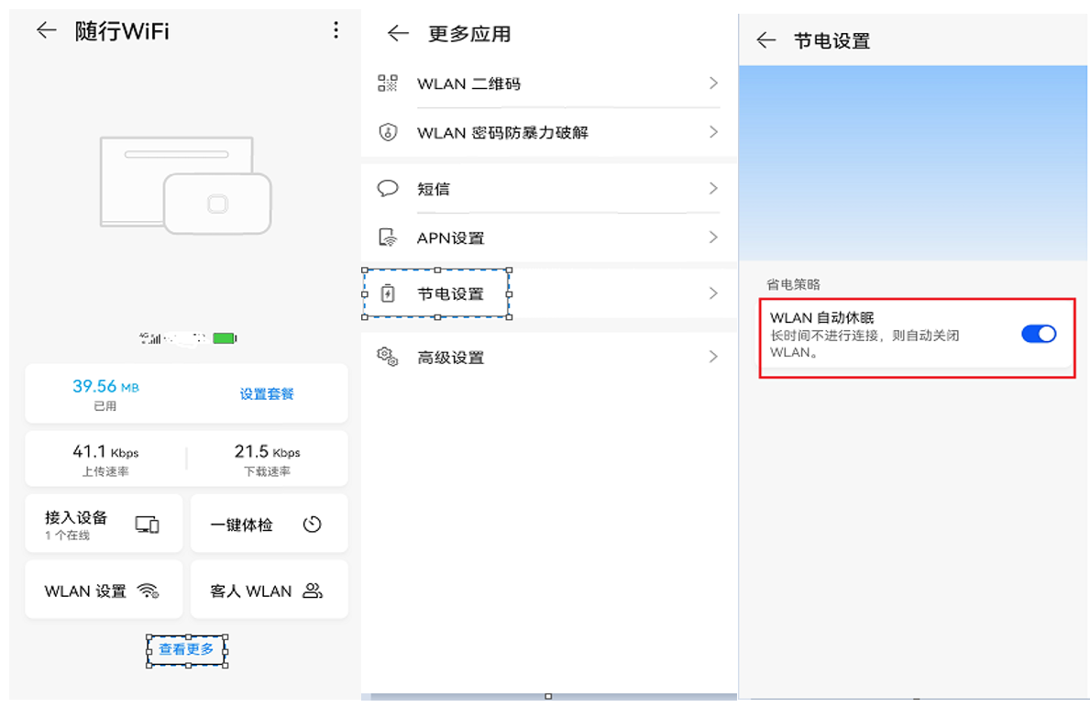The width and height of the screenshot is (1090, 707).
Task: Select the APN设置 icon
Action: click(x=389, y=237)
